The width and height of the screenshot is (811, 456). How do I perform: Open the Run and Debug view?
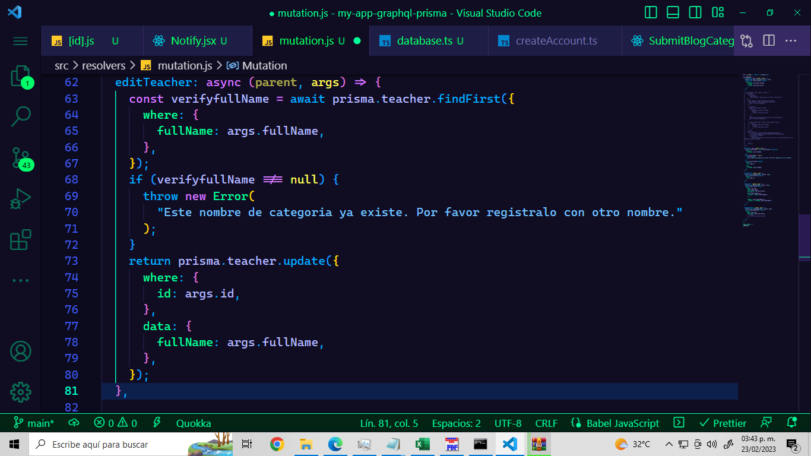pos(21,199)
